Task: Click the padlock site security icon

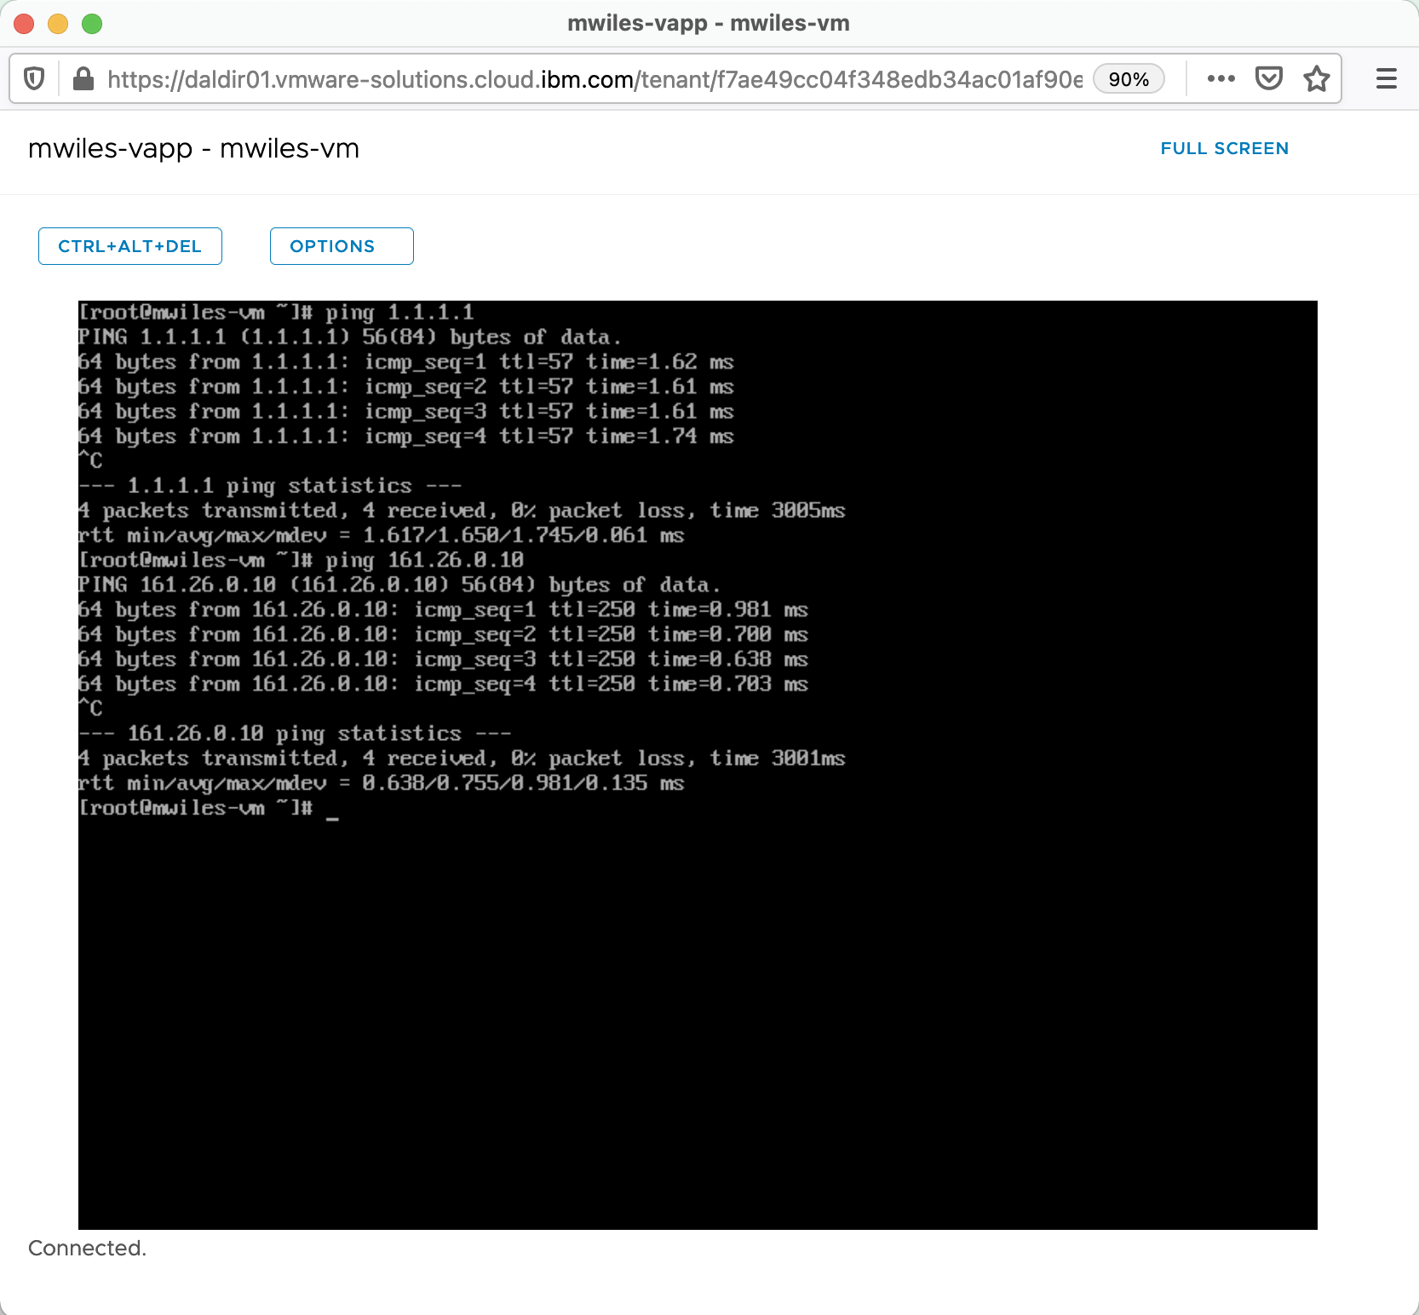Action: coord(83,79)
